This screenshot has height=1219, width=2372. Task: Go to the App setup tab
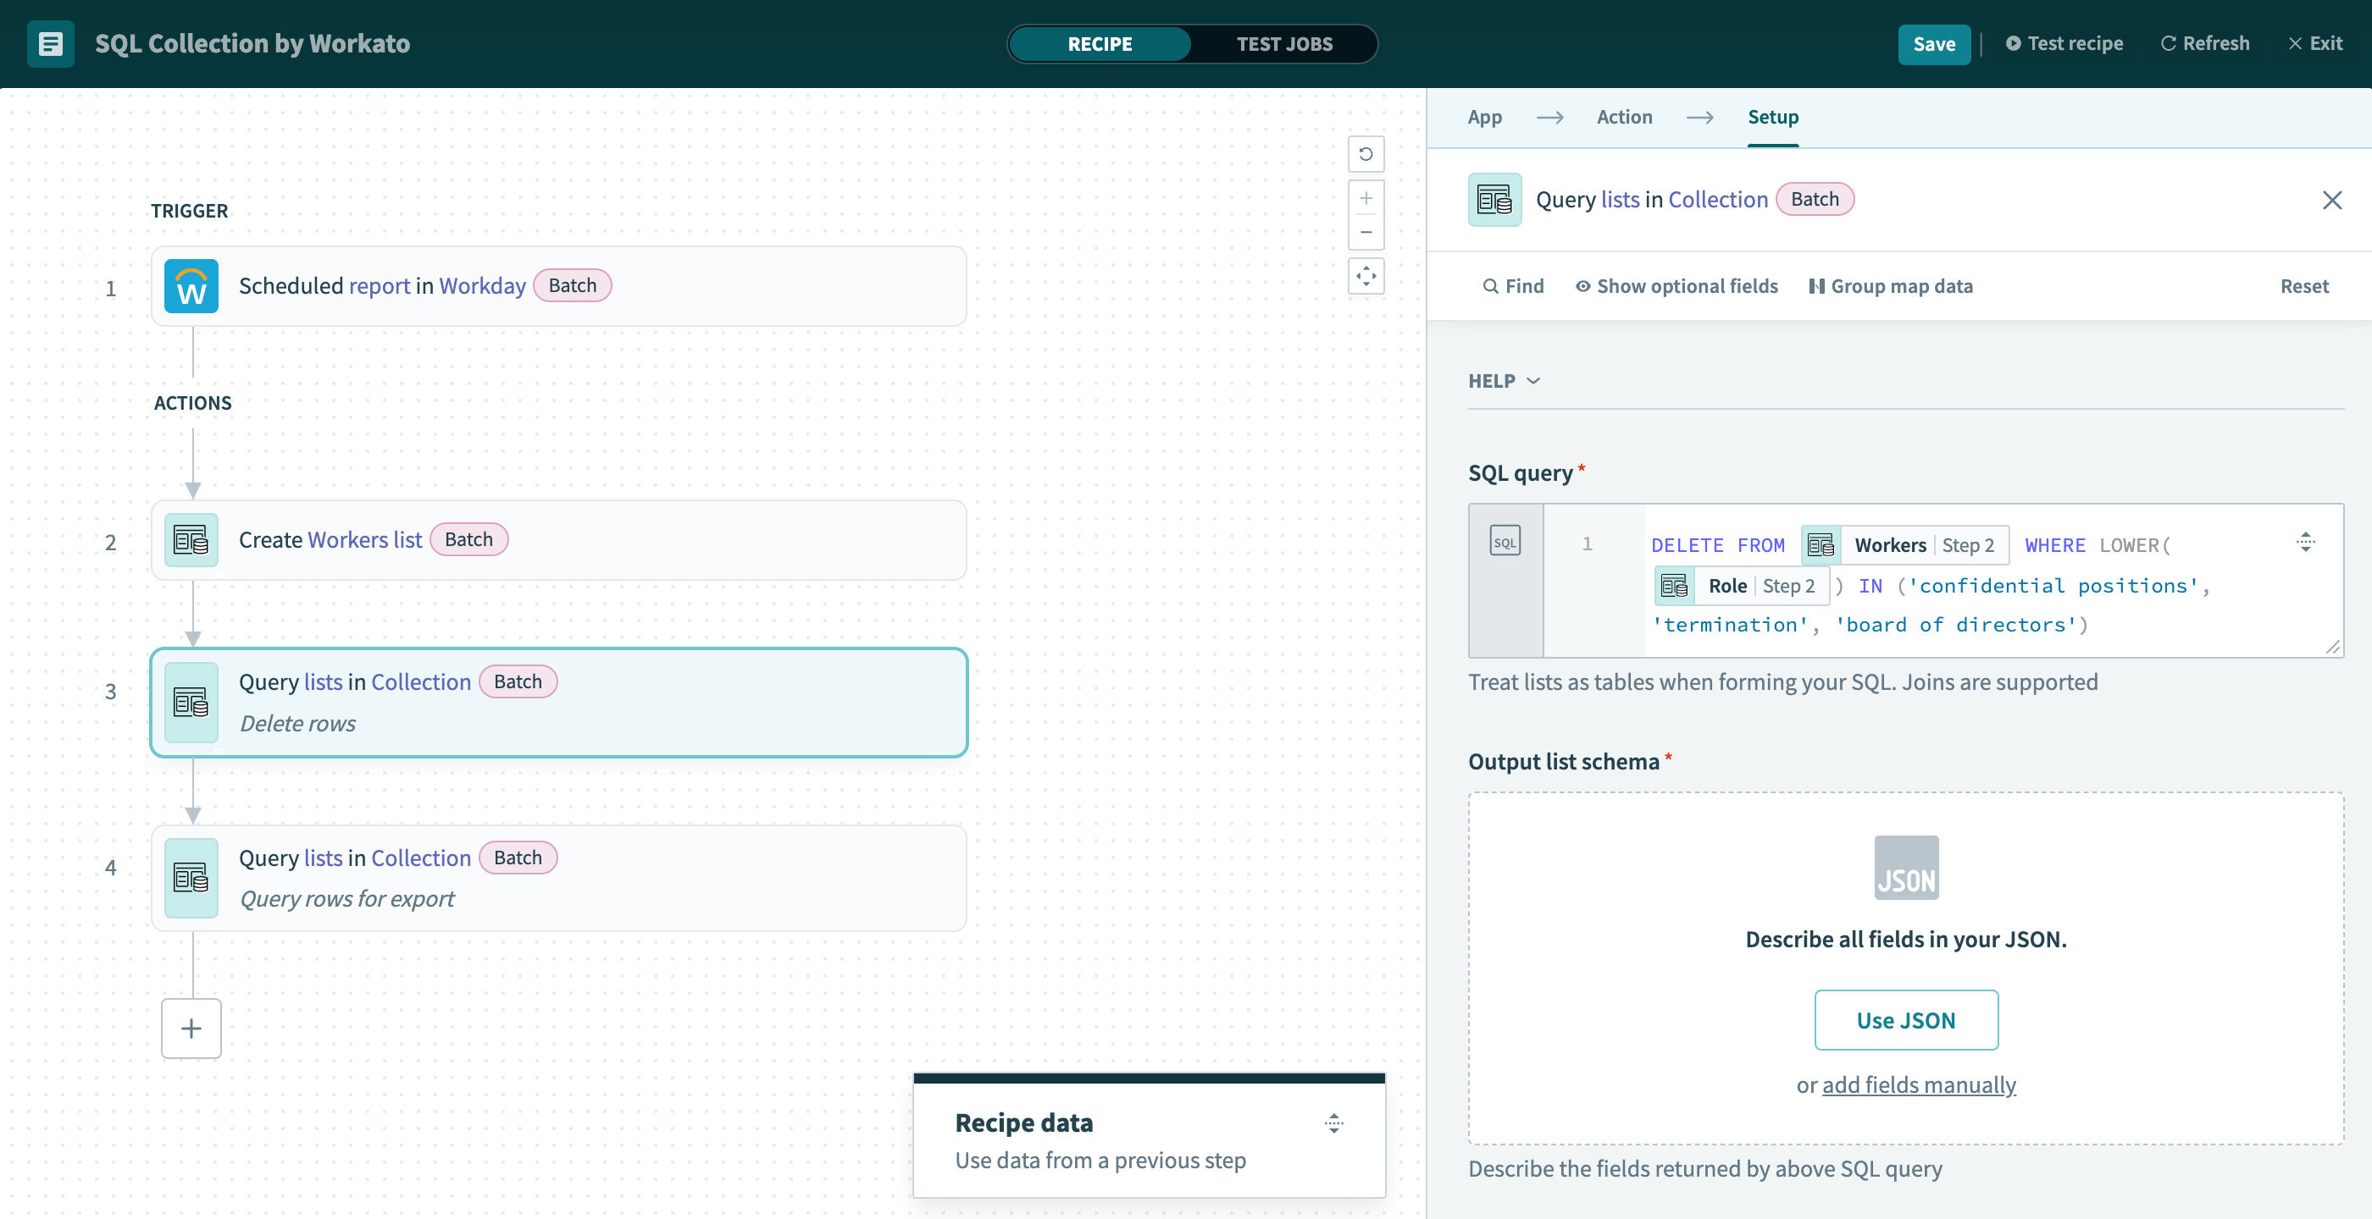[x=1483, y=117]
